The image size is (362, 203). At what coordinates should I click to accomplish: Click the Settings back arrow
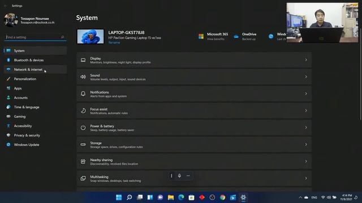(x=6, y=6)
